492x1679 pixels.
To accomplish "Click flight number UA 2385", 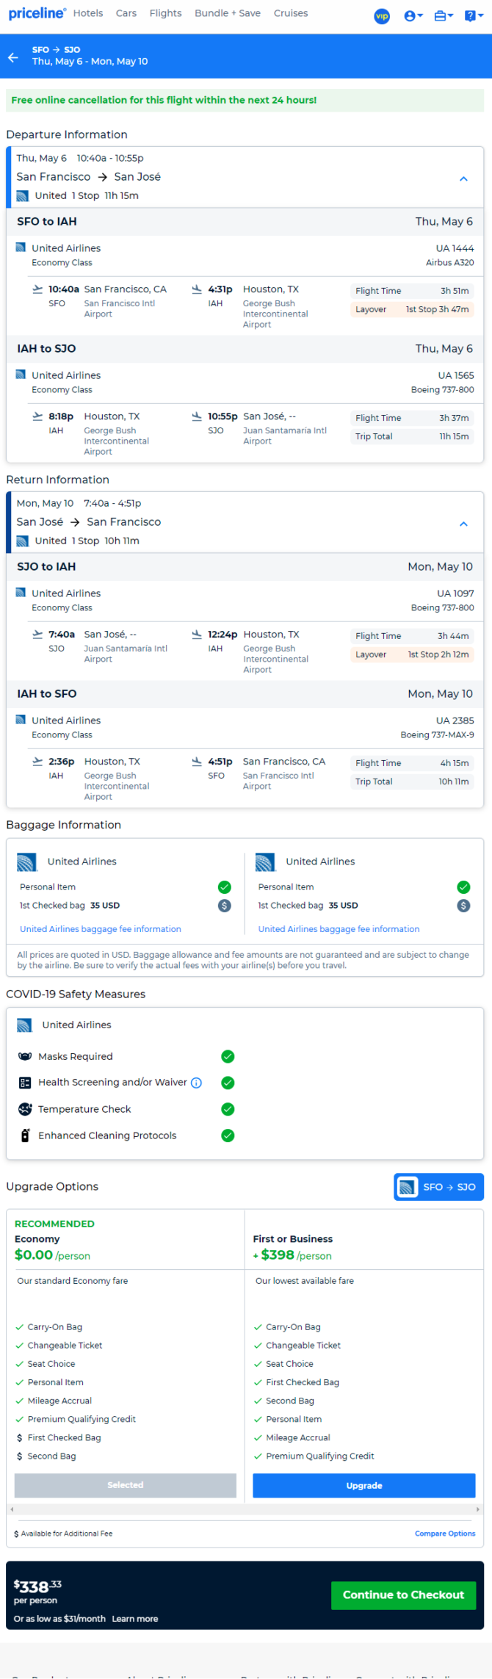I will [x=455, y=721].
